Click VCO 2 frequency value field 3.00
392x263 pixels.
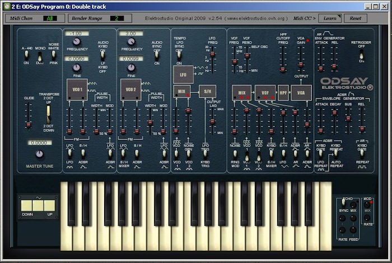(x=131, y=33)
